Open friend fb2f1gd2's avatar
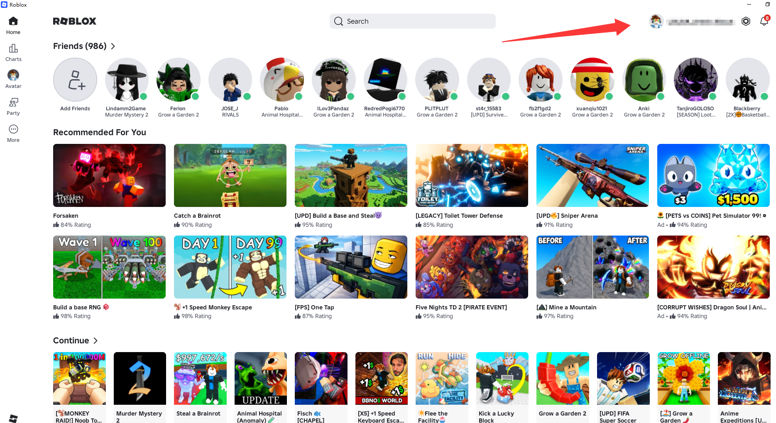The image size is (776, 423). coord(541,80)
